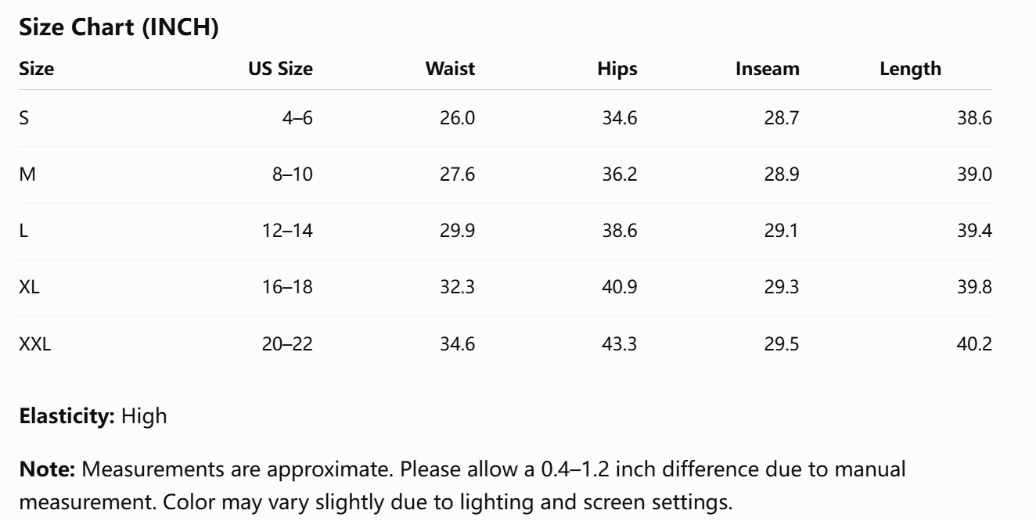Click the M size row label

click(x=27, y=174)
